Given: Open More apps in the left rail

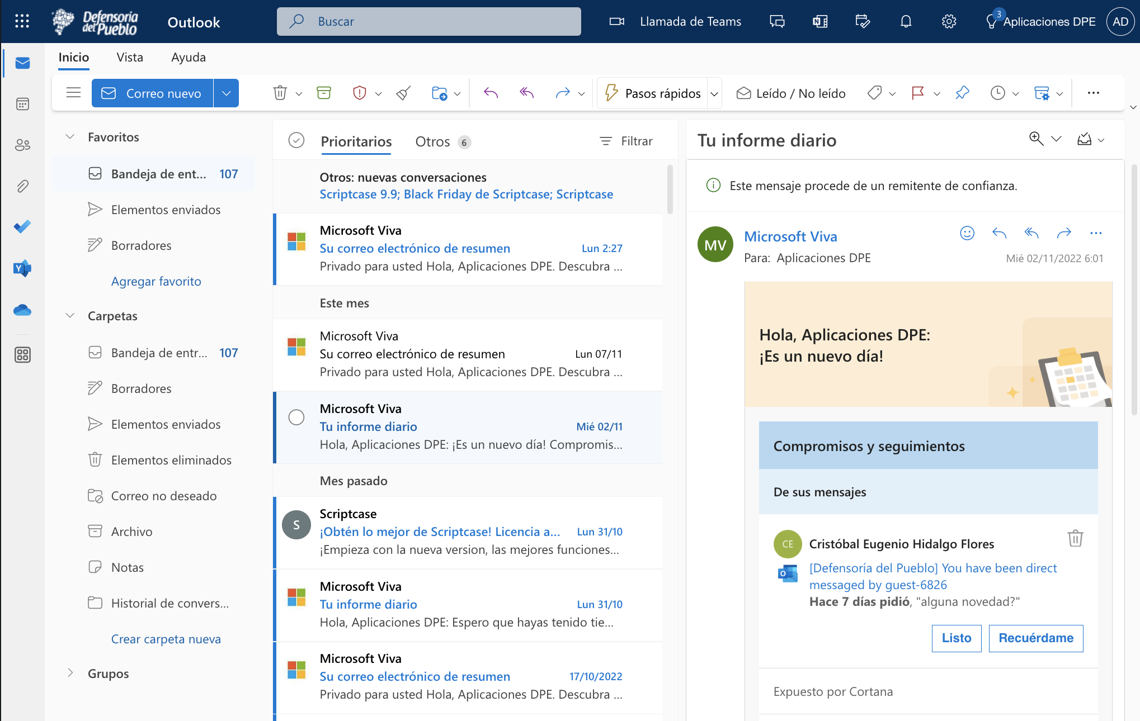Looking at the screenshot, I should point(22,355).
